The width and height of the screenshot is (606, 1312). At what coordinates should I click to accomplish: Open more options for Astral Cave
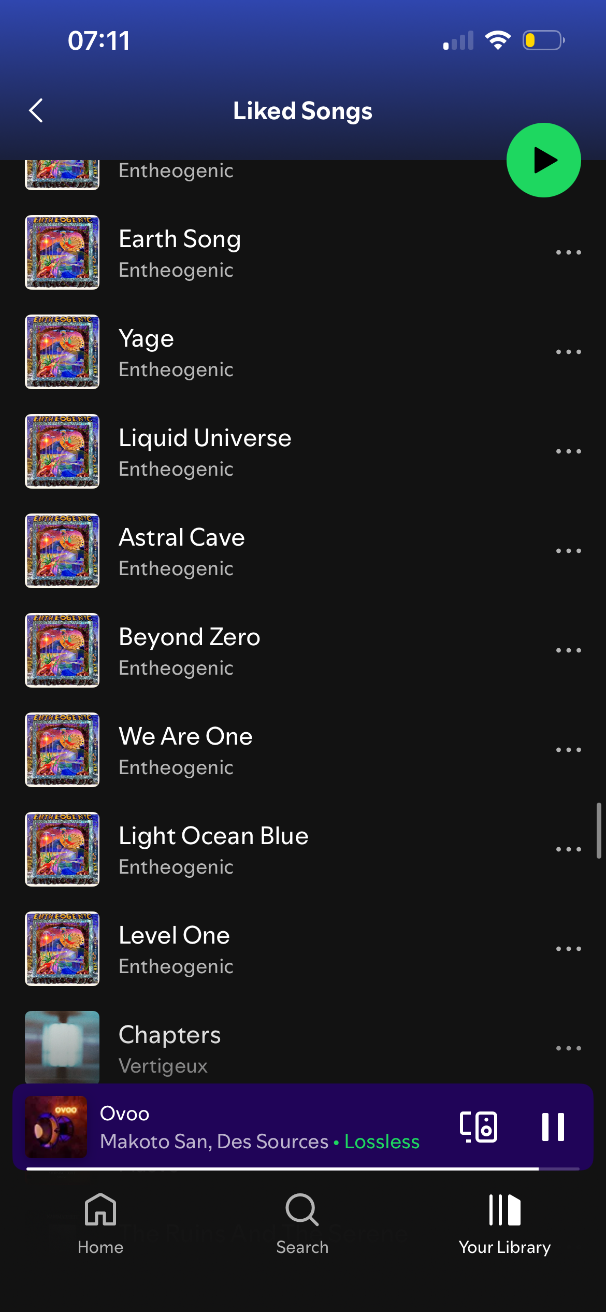(x=568, y=551)
